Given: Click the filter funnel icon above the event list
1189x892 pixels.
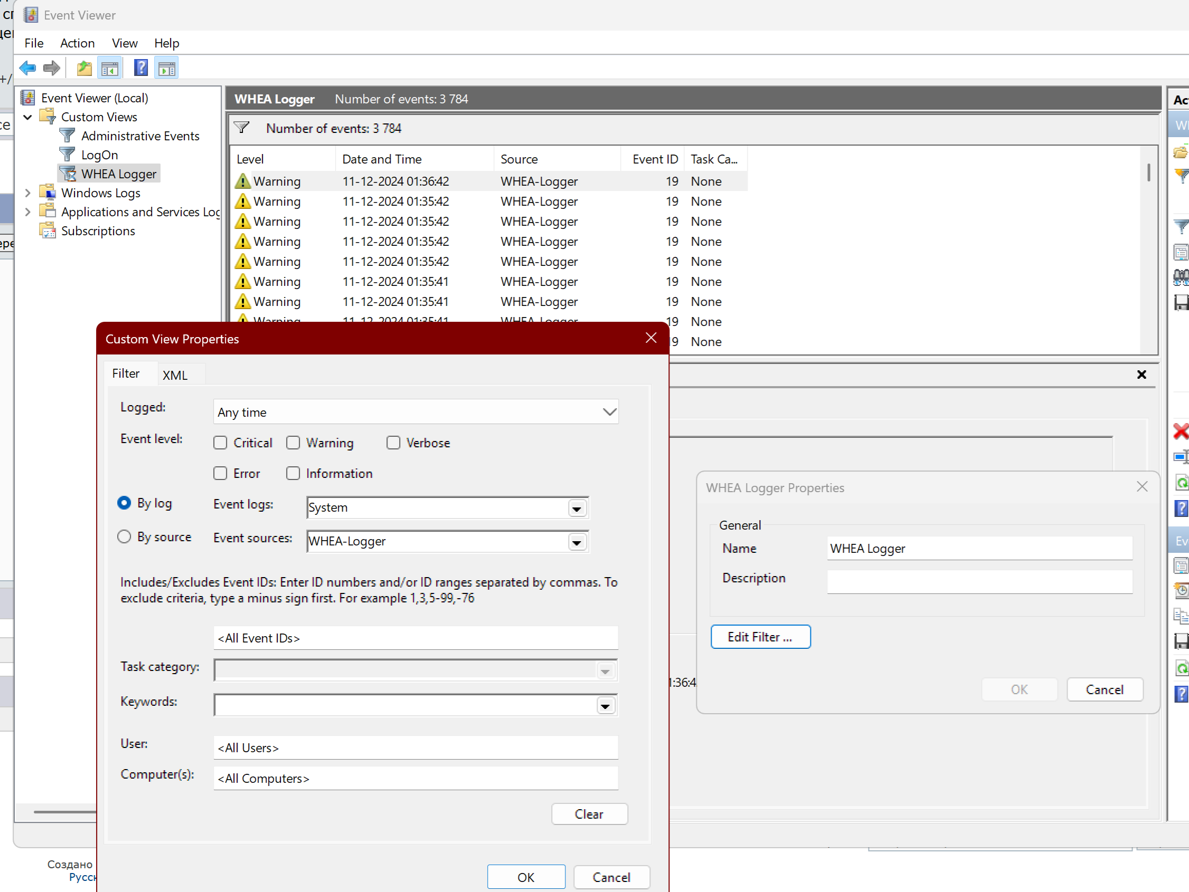Looking at the screenshot, I should pos(242,128).
